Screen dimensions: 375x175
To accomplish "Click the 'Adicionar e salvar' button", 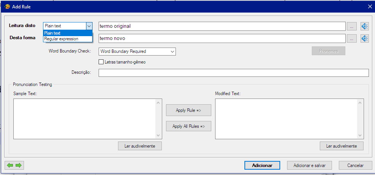I will (x=309, y=165).
